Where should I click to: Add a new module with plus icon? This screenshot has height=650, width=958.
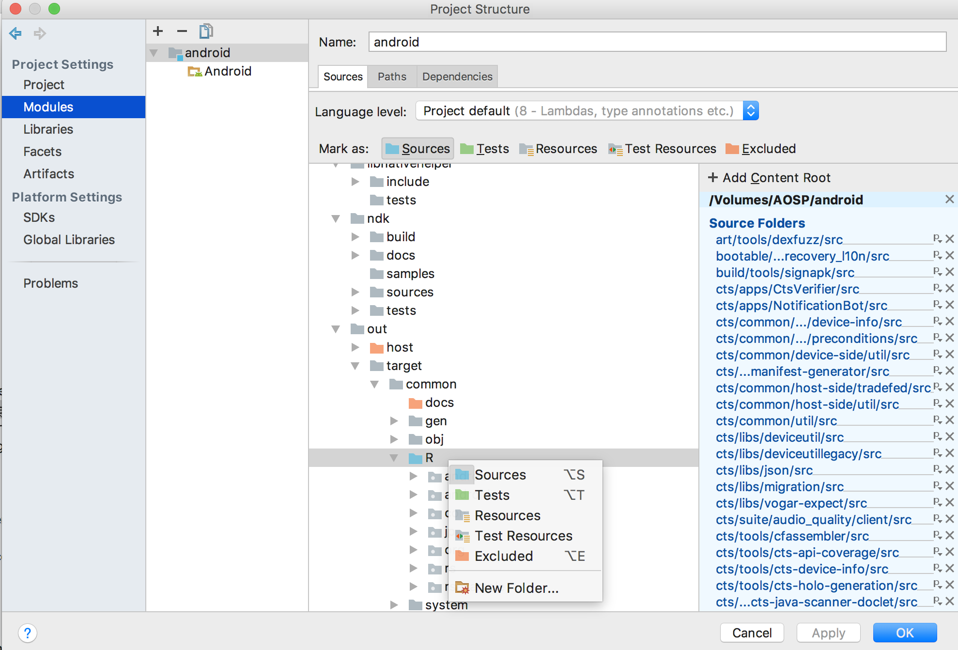click(x=158, y=31)
